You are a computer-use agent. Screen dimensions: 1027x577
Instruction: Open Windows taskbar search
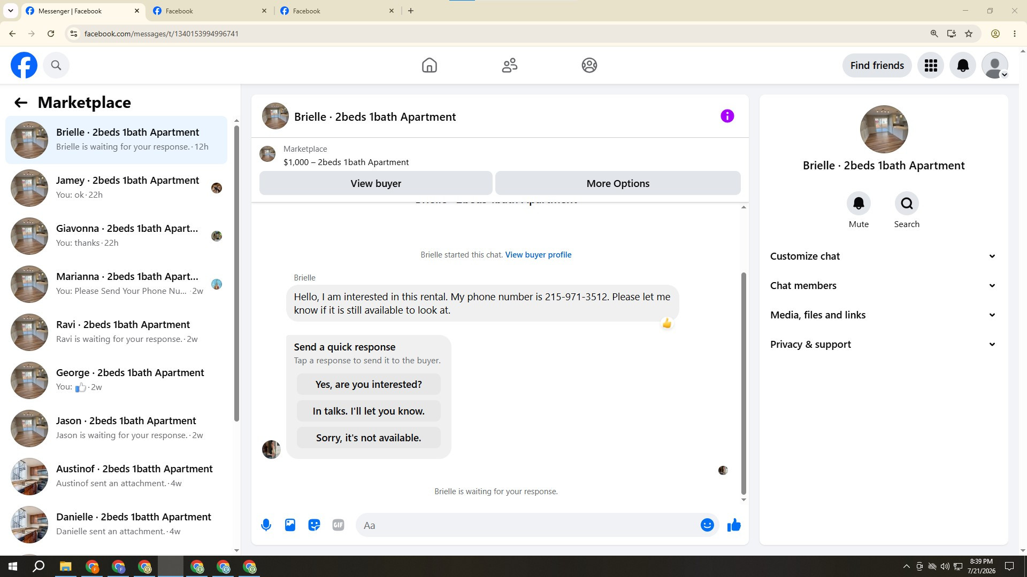coord(39,566)
